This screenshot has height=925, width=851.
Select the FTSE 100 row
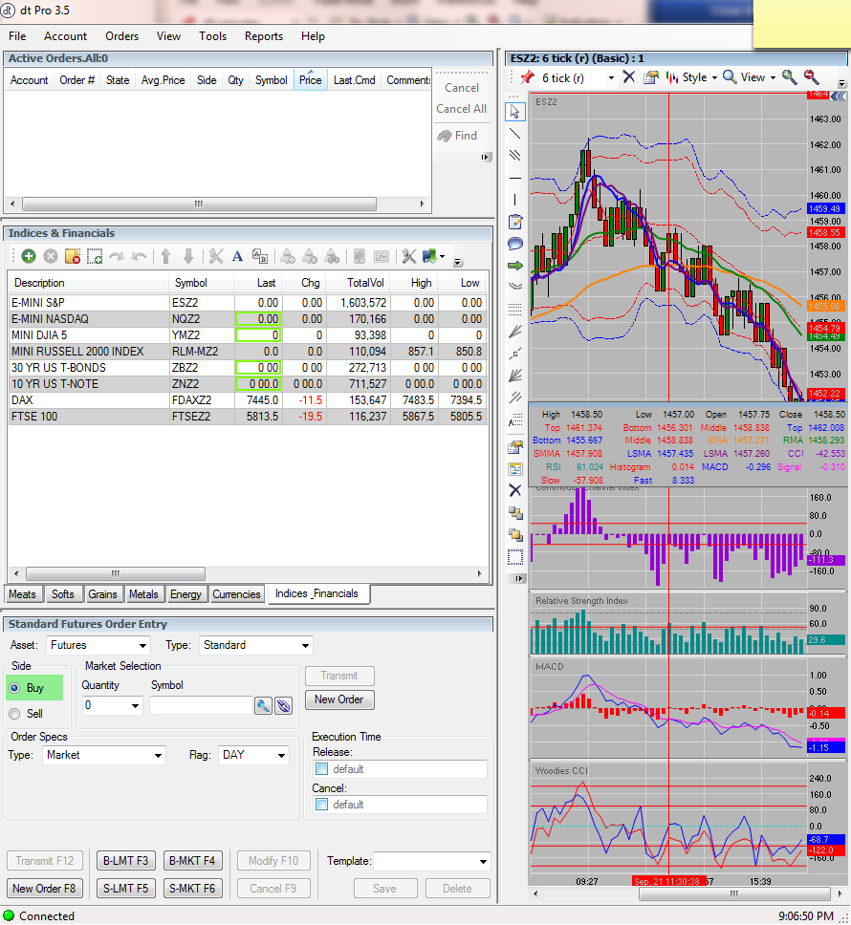248,417
